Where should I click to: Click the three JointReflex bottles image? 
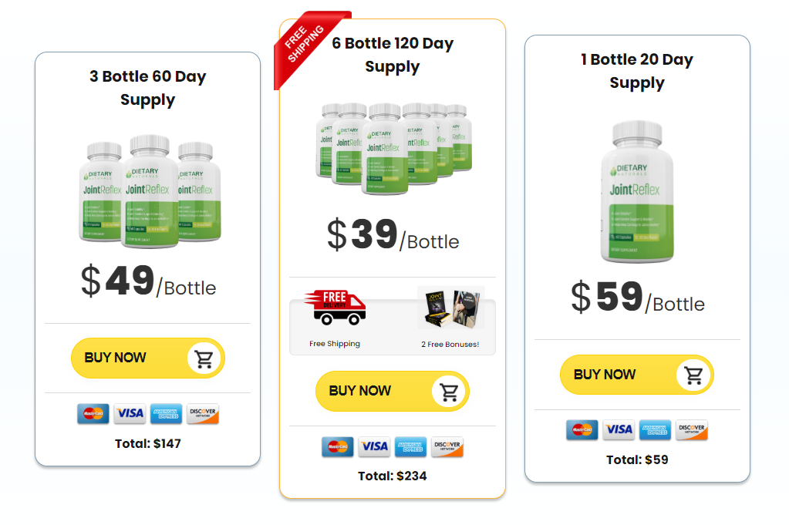150,191
